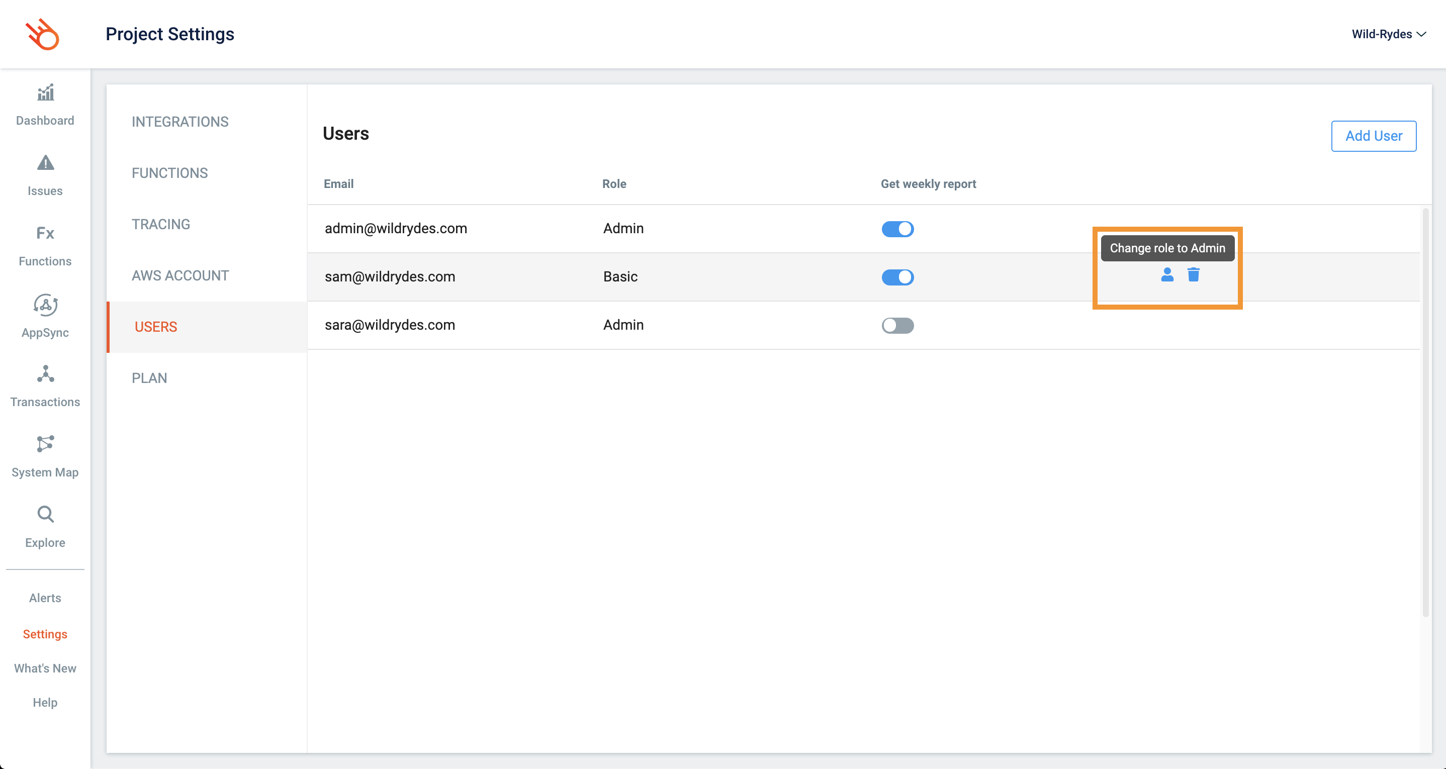Open Dashboard from the sidebar chart icon
1446x769 pixels.
[45, 92]
